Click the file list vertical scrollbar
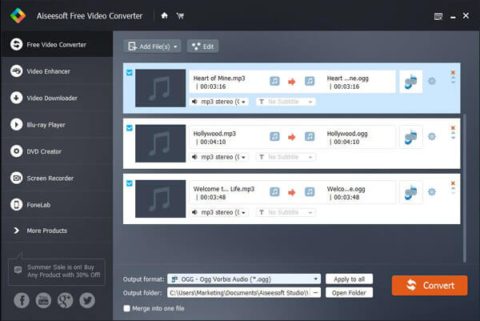Image resolution: width=480 pixels, height=321 pixels. [465, 188]
